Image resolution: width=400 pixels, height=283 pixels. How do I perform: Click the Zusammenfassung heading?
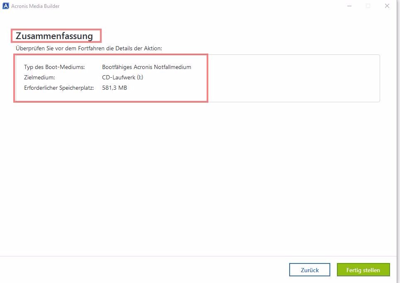coord(54,36)
